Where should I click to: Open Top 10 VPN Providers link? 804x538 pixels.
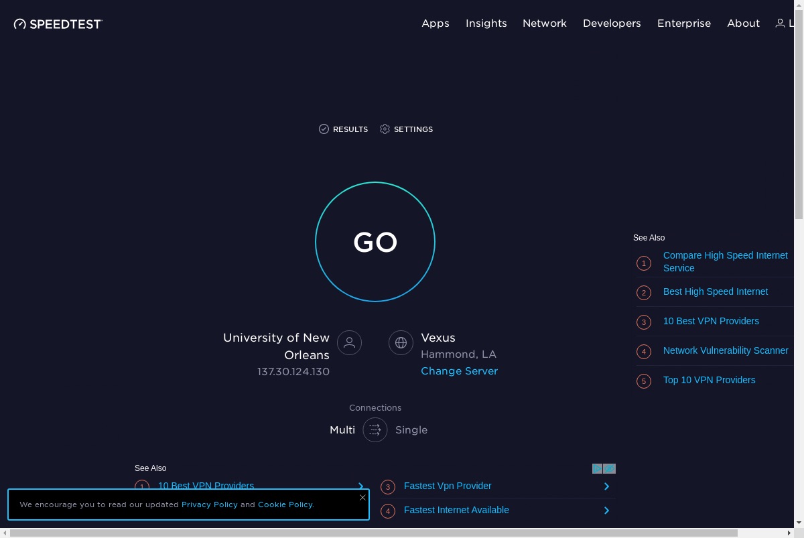point(709,380)
